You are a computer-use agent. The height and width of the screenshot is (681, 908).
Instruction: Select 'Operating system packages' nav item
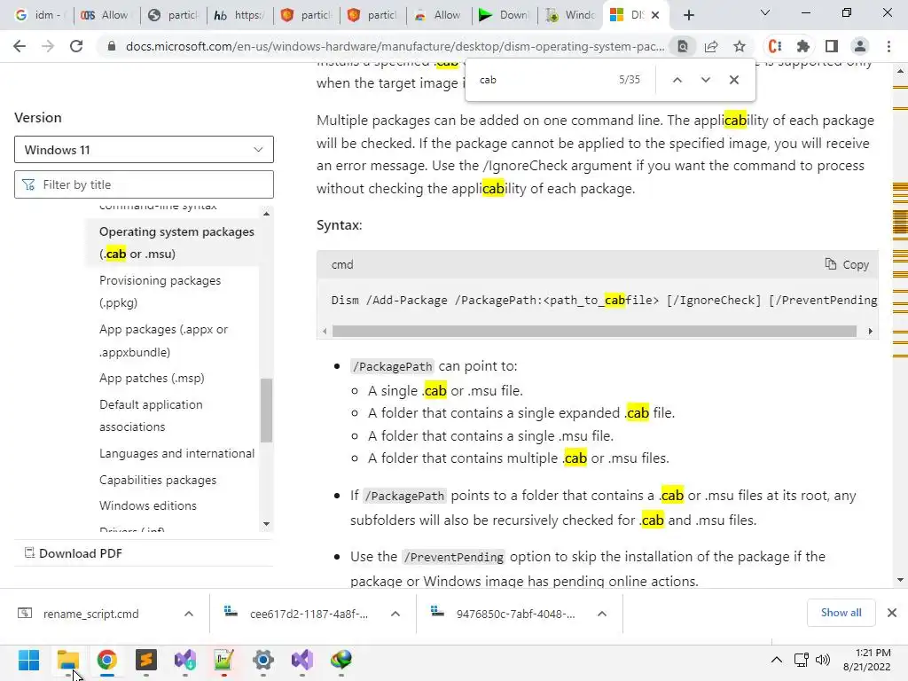(x=176, y=243)
